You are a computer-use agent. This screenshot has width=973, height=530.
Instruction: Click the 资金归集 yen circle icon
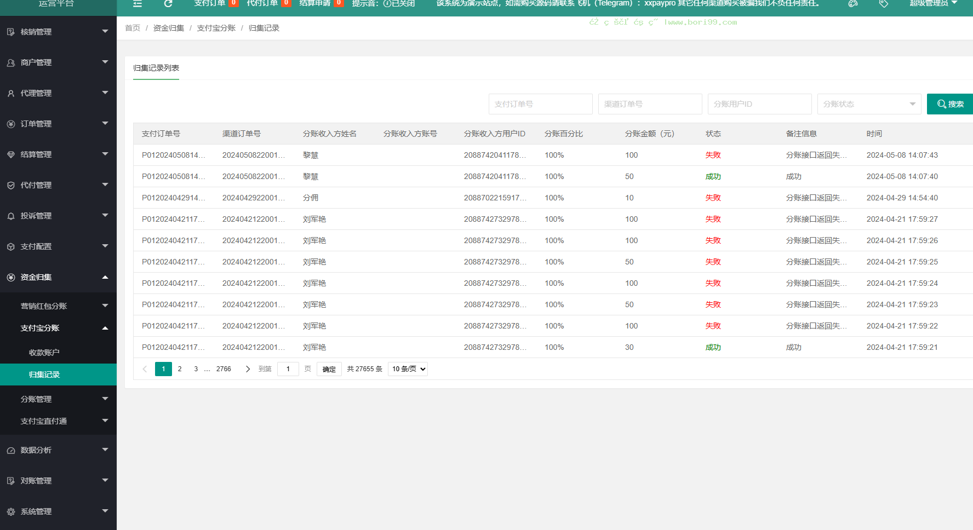click(11, 277)
